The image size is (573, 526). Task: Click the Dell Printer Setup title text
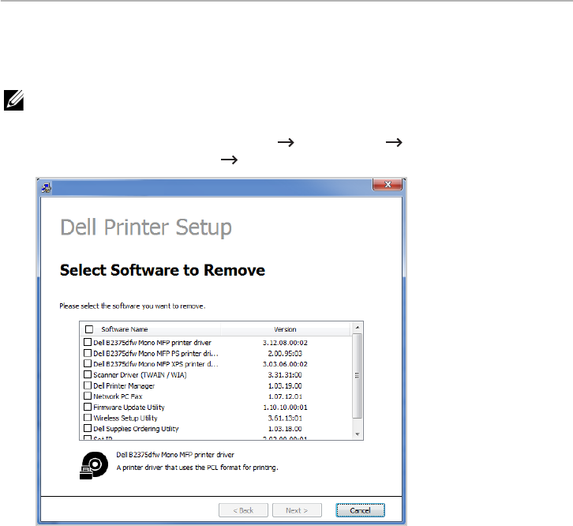pyautogui.click(x=146, y=227)
